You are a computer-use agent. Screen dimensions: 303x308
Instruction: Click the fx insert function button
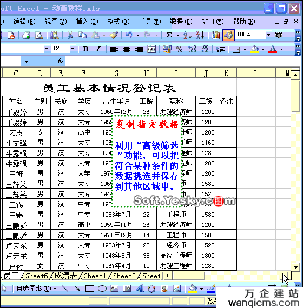coord(60,62)
